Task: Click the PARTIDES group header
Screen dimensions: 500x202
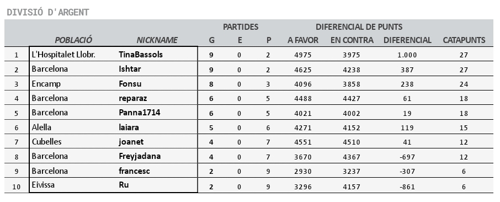Action: (241, 27)
